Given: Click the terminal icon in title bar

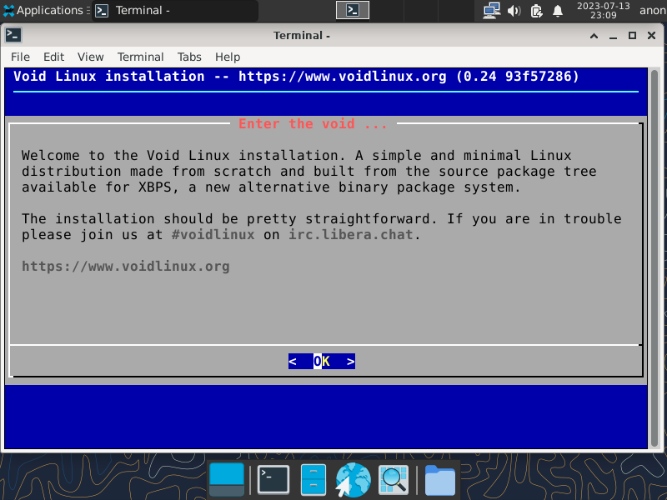Looking at the screenshot, I should [x=13, y=35].
